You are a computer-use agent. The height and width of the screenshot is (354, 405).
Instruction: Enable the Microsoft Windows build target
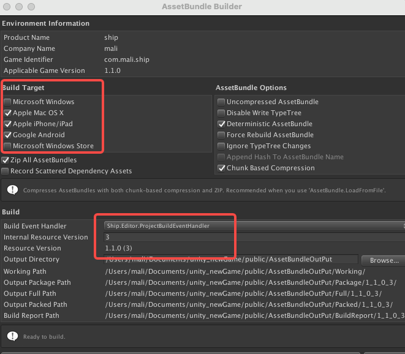point(7,102)
